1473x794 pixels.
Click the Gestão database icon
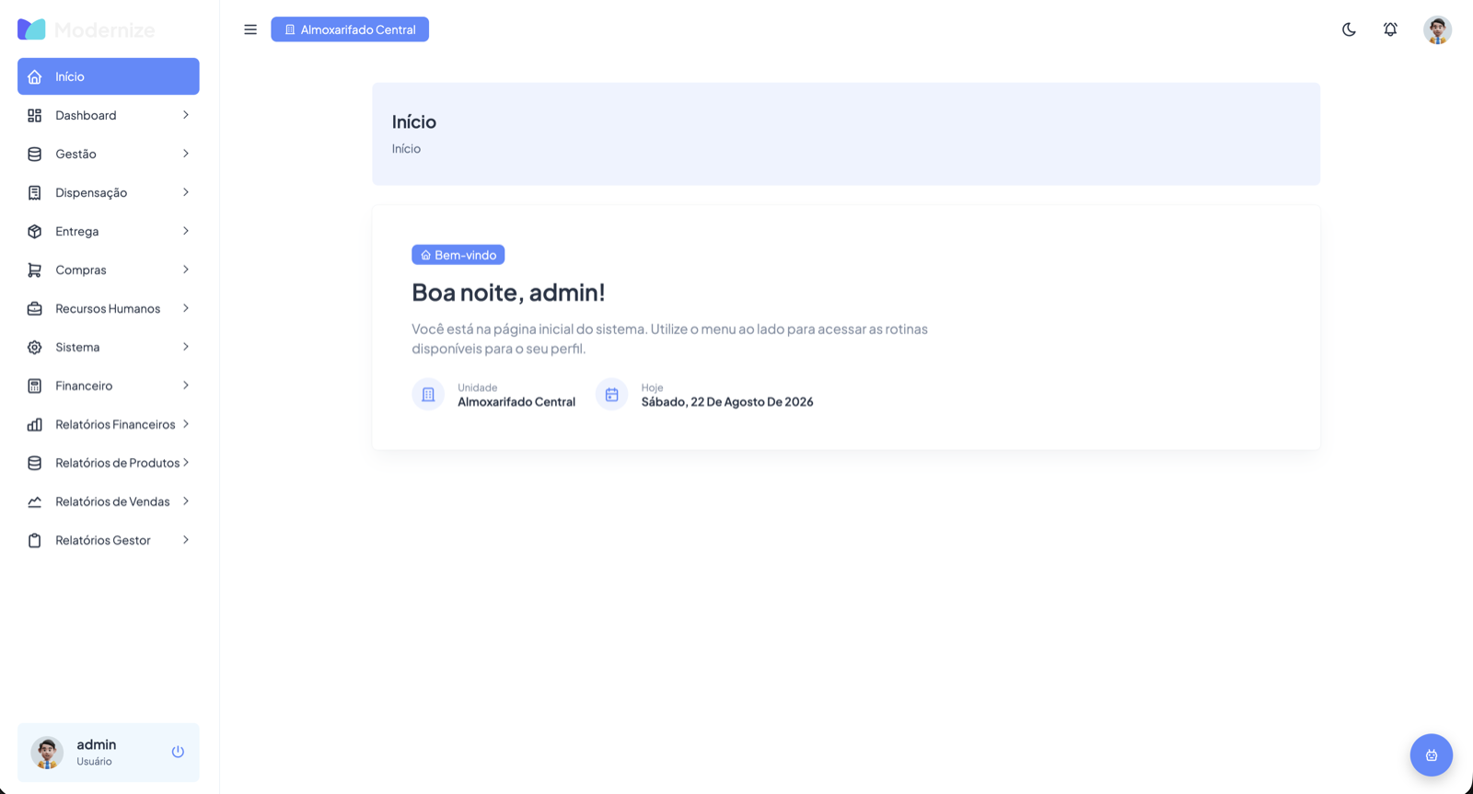tap(35, 154)
